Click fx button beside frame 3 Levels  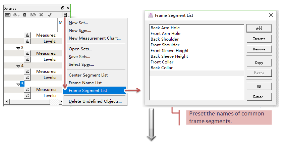click(28, 59)
